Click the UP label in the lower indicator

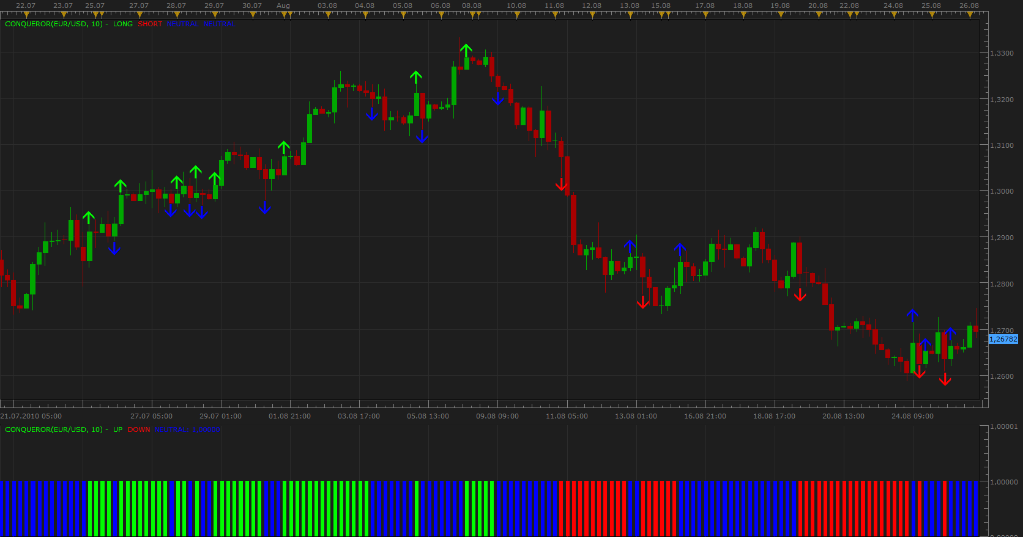point(117,430)
